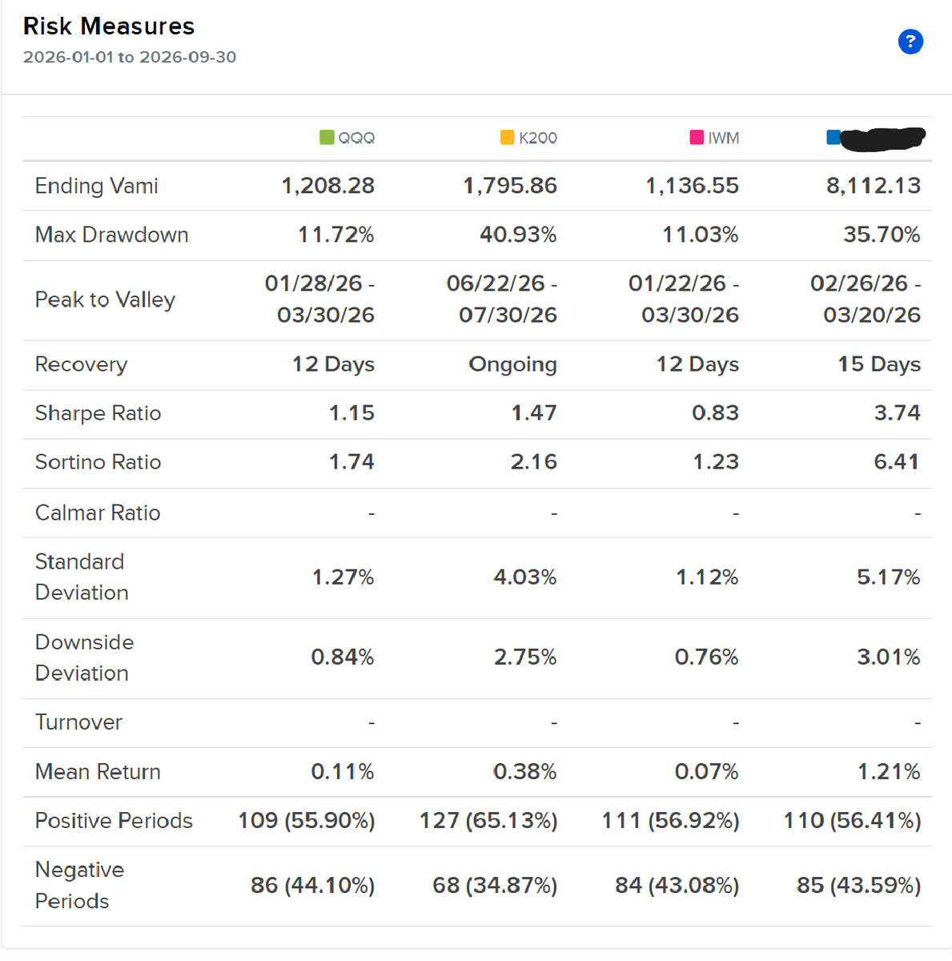Select the Sortino Ratio row label

click(x=98, y=462)
